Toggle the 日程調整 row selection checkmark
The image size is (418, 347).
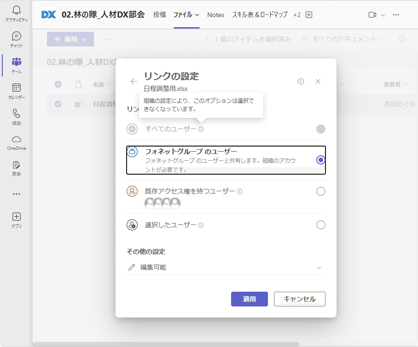(x=58, y=104)
